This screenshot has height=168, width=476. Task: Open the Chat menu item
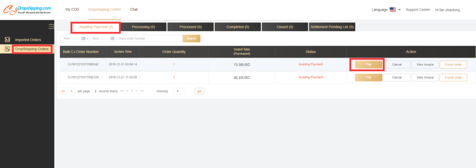(133, 9)
